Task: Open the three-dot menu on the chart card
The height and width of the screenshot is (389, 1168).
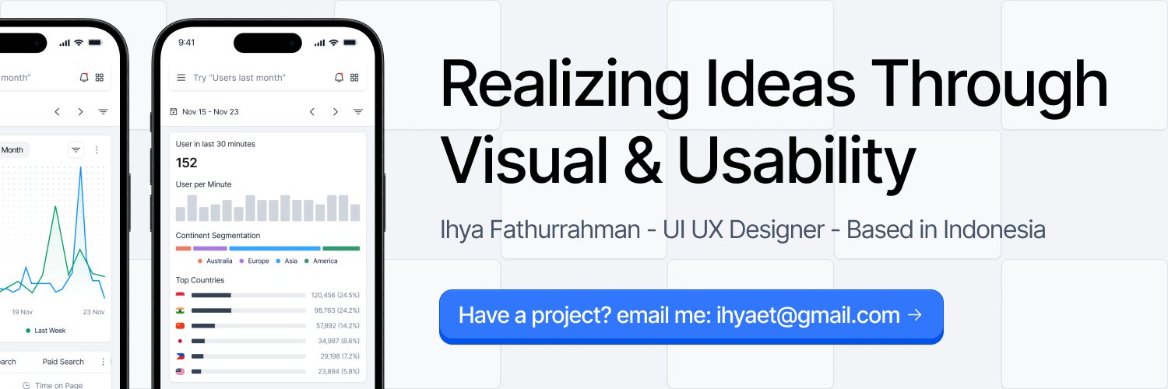Action: (x=97, y=150)
